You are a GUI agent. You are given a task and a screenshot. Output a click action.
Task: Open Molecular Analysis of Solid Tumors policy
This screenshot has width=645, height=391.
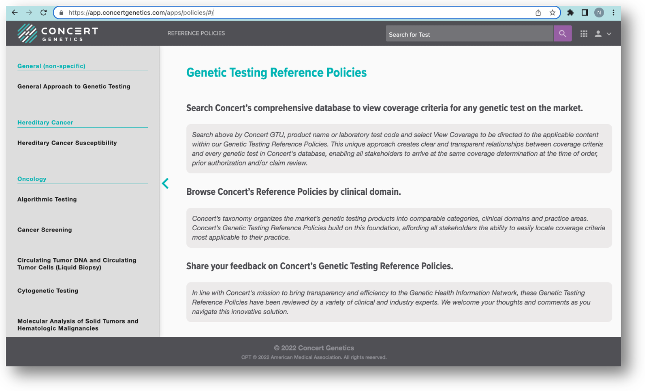[x=78, y=324]
